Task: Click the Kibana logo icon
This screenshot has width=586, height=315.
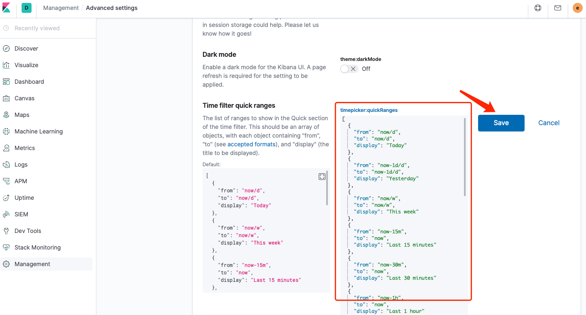Action: tap(6, 8)
